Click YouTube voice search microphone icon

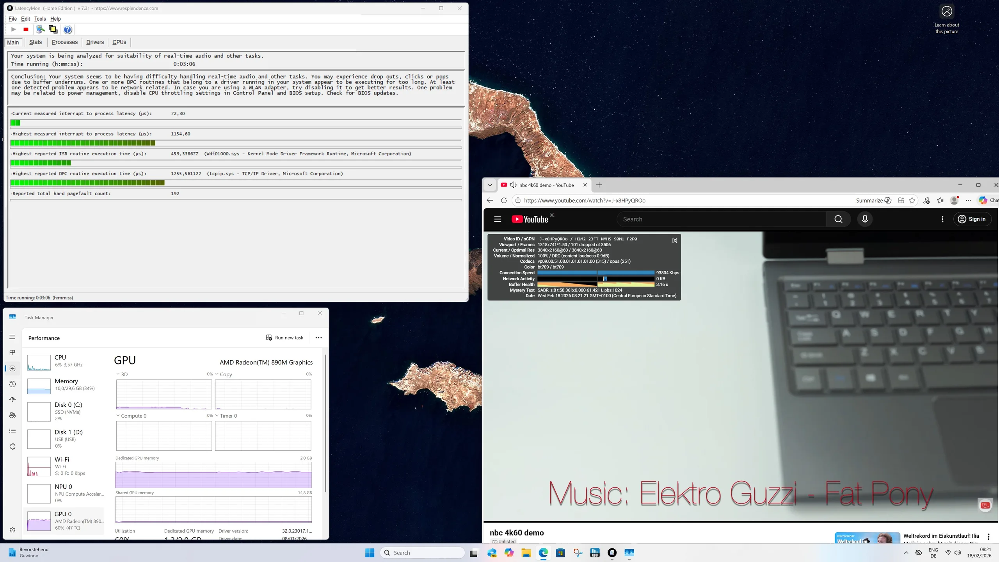[865, 219]
